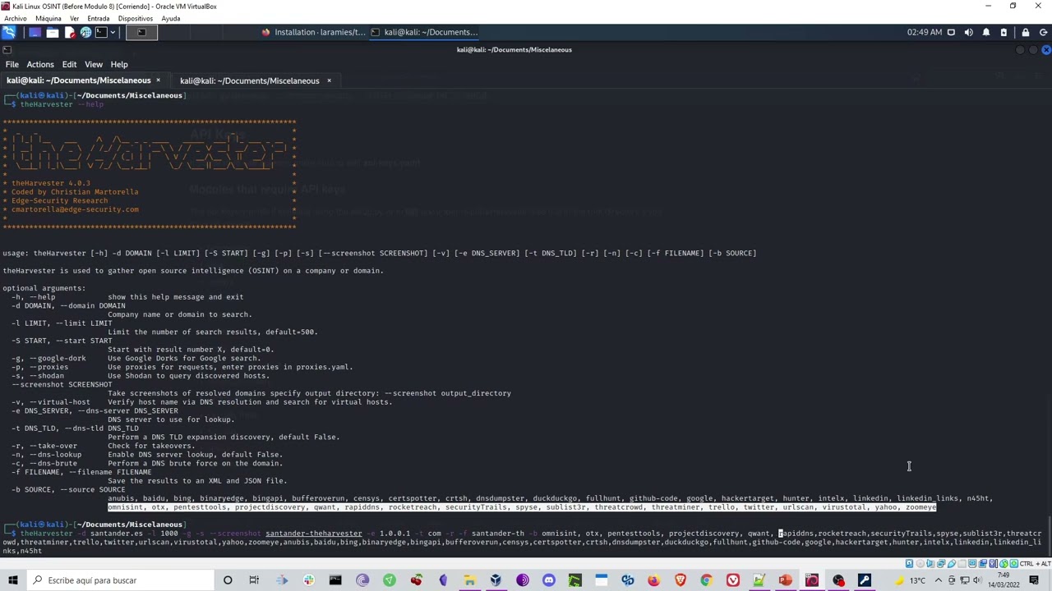Lock the Kali screen with padlock icon
The image size is (1052, 591).
(1026, 32)
